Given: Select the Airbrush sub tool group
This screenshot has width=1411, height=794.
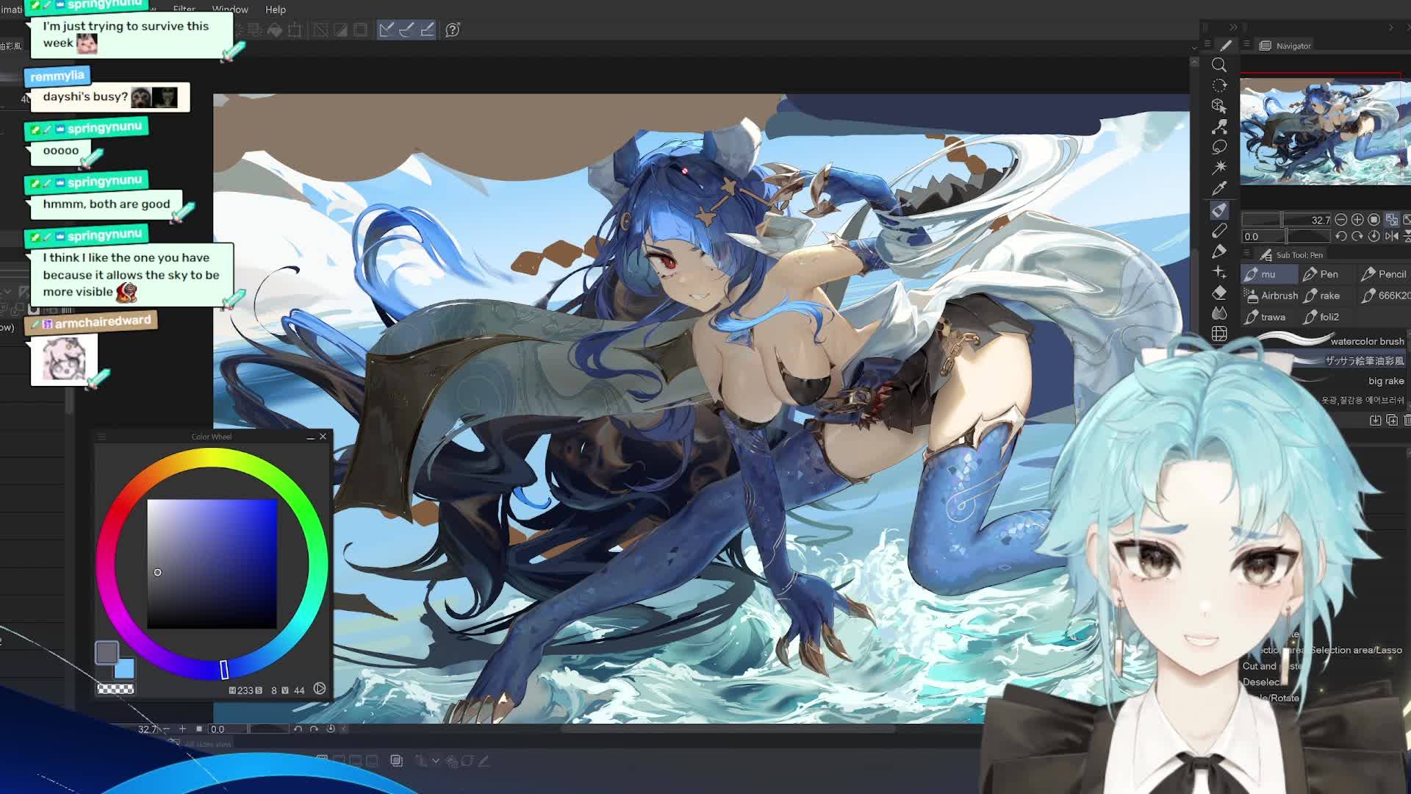Looking at the screenshot, I should click(1271, 296).
